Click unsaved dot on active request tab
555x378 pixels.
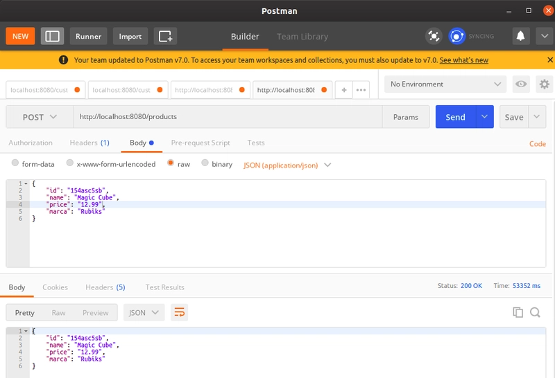coord(324,90)
